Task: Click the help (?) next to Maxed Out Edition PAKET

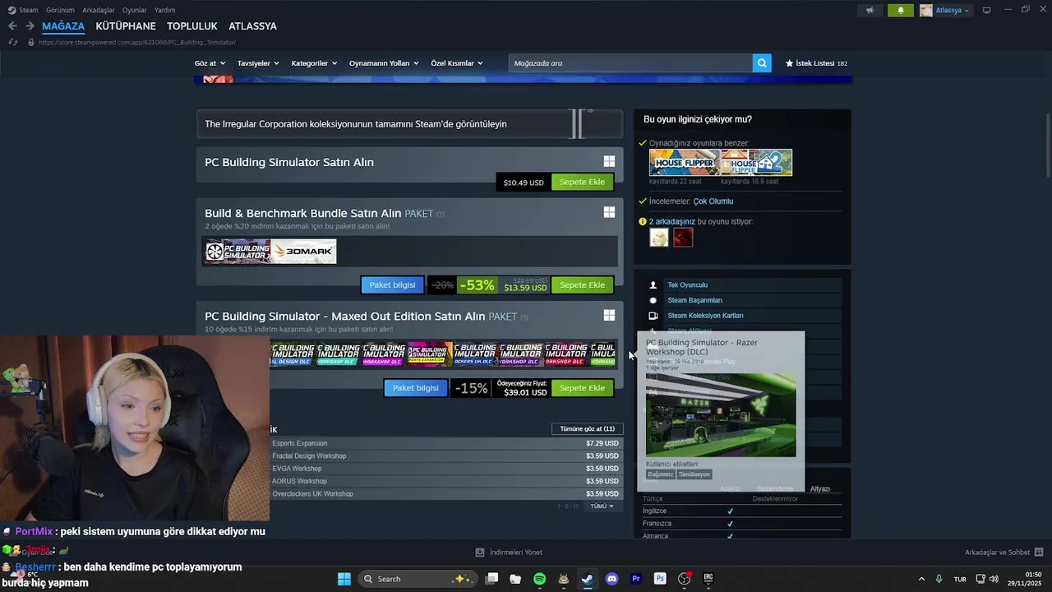Action: 524,317
